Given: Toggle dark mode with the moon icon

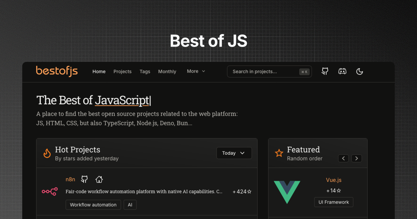Looking at the screenshot, I should pyautogui.click(x=360, y=71).
